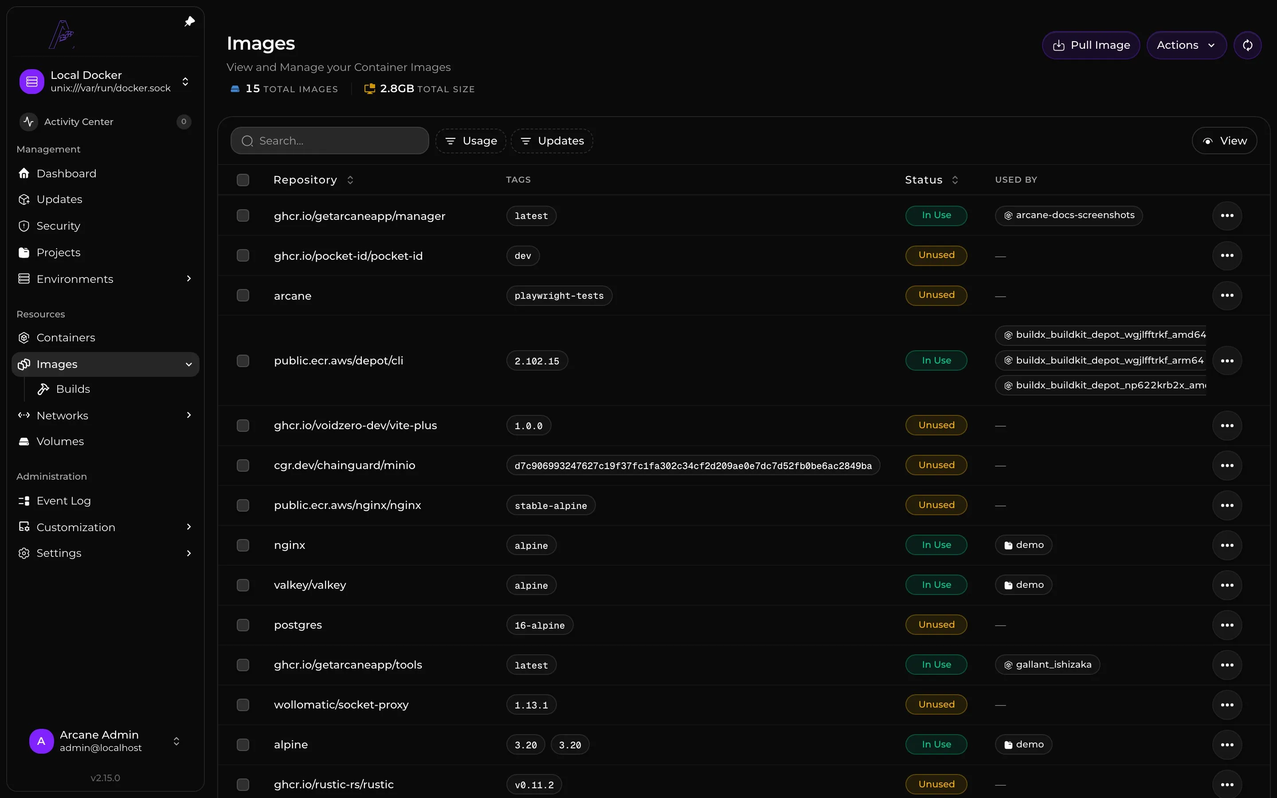Click the Arcane logo
The image size is (1277, 798).
(x=62, y=34)
